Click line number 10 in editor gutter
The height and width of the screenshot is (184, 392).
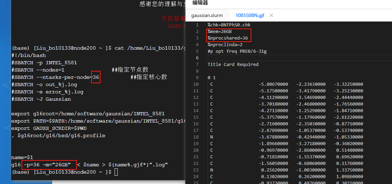coord(196,84)
